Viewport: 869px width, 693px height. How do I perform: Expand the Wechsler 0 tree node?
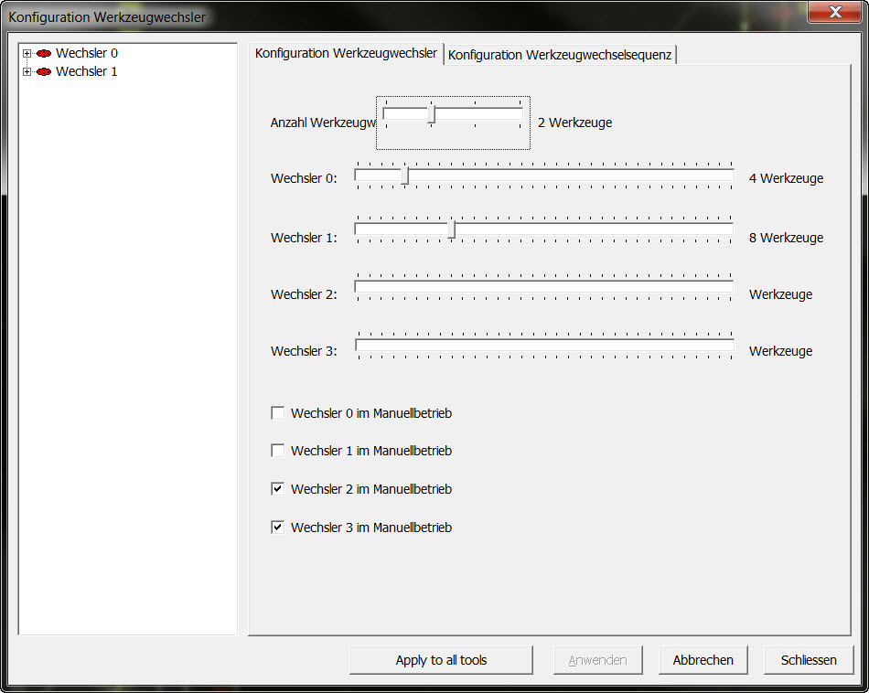[27, 54]
